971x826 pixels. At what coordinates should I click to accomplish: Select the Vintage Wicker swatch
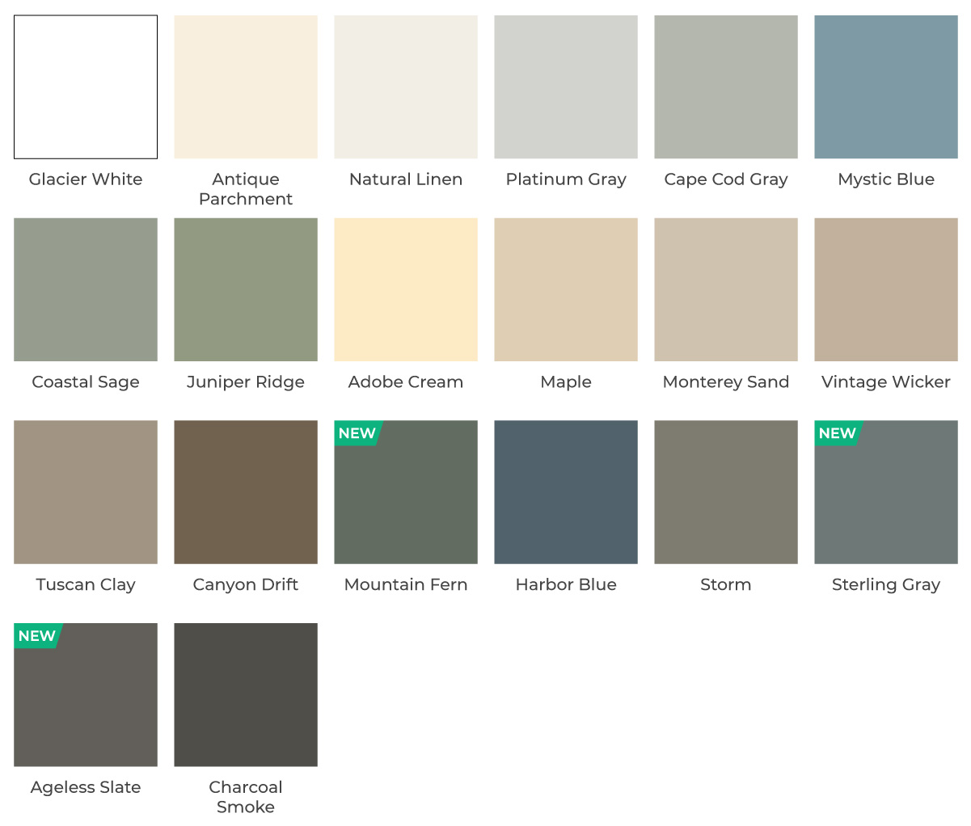(885, 289)
